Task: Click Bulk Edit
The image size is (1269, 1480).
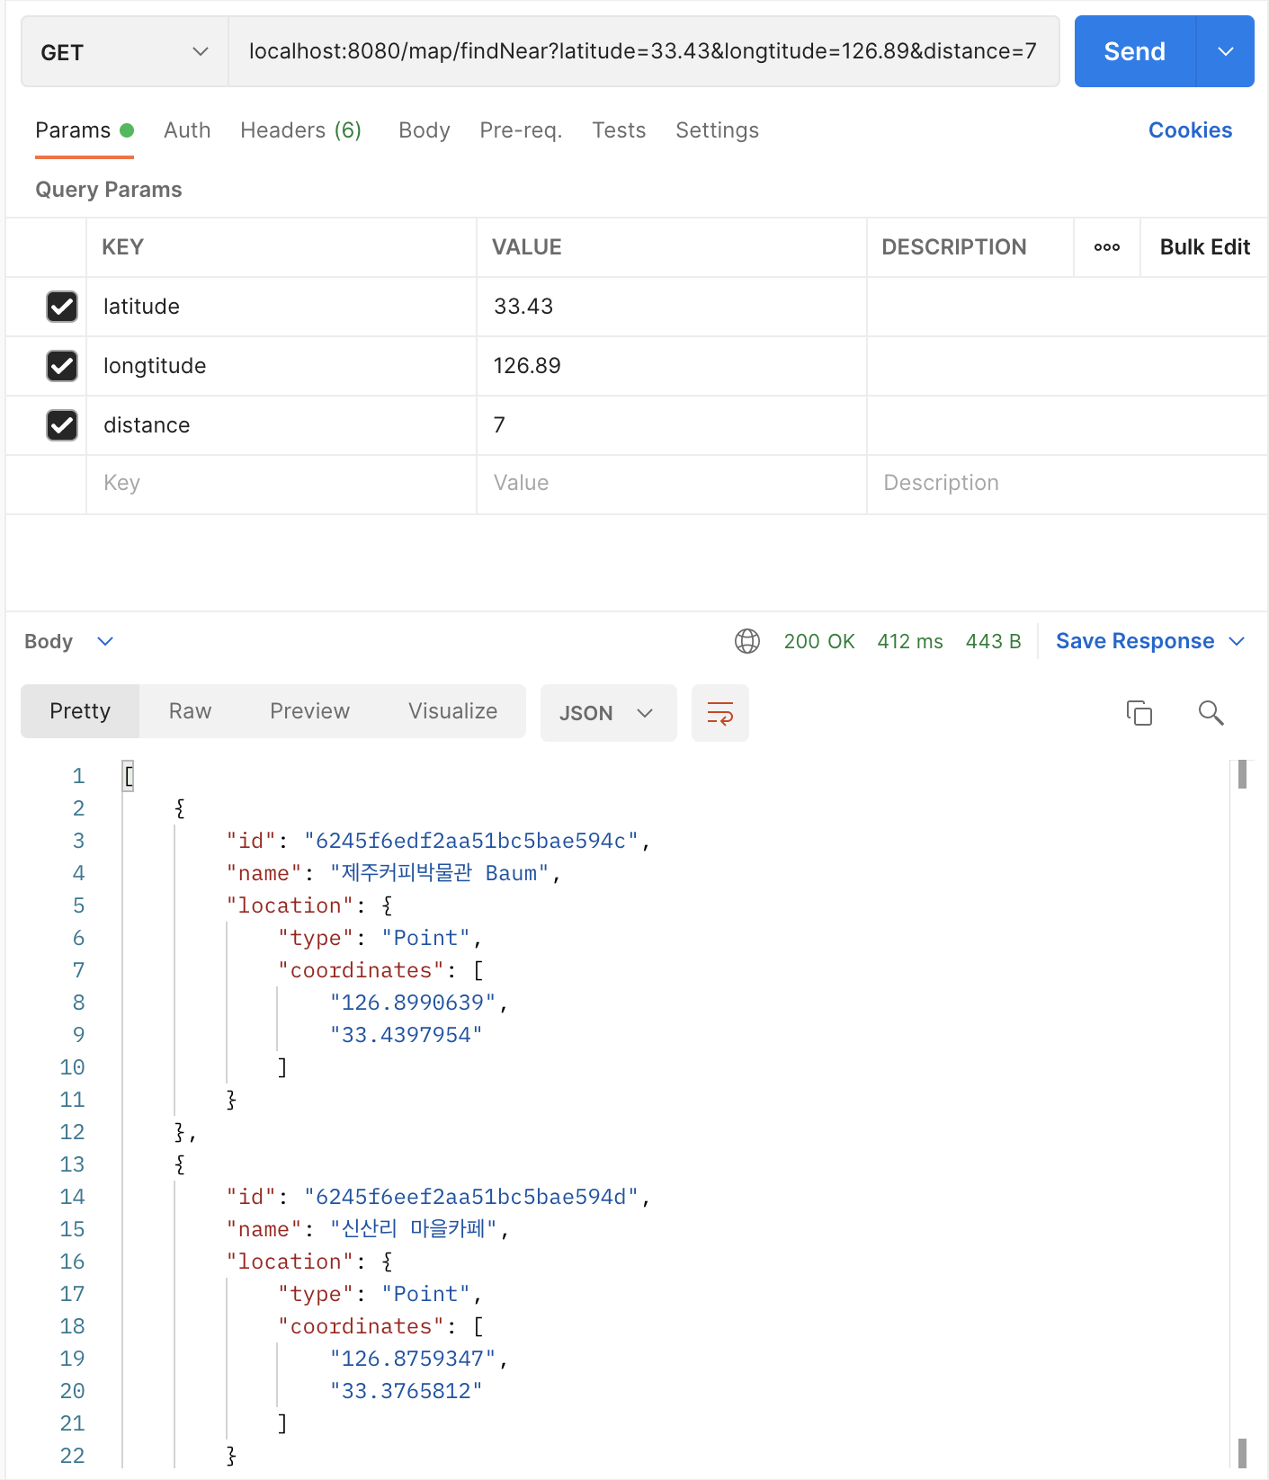Action: coord(1204,247)
